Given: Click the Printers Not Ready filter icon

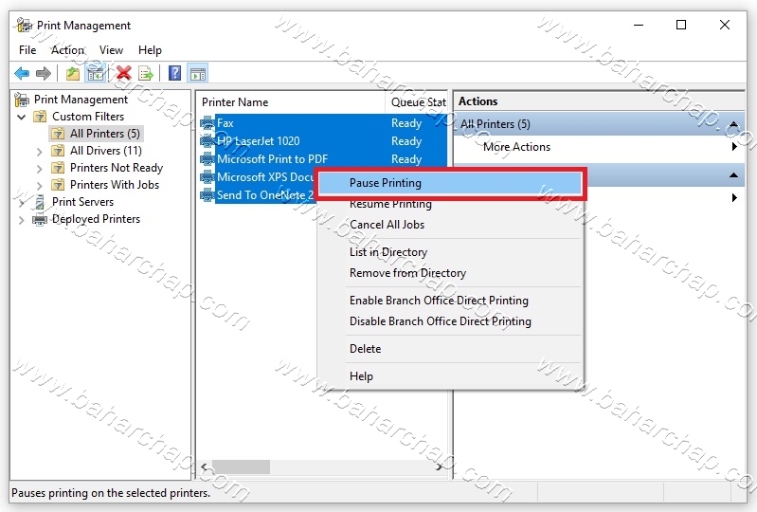Looking at the screenshot, I should [x=58, y=168].
